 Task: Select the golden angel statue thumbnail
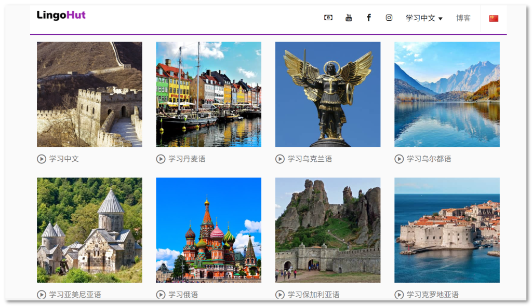[328, 94]
